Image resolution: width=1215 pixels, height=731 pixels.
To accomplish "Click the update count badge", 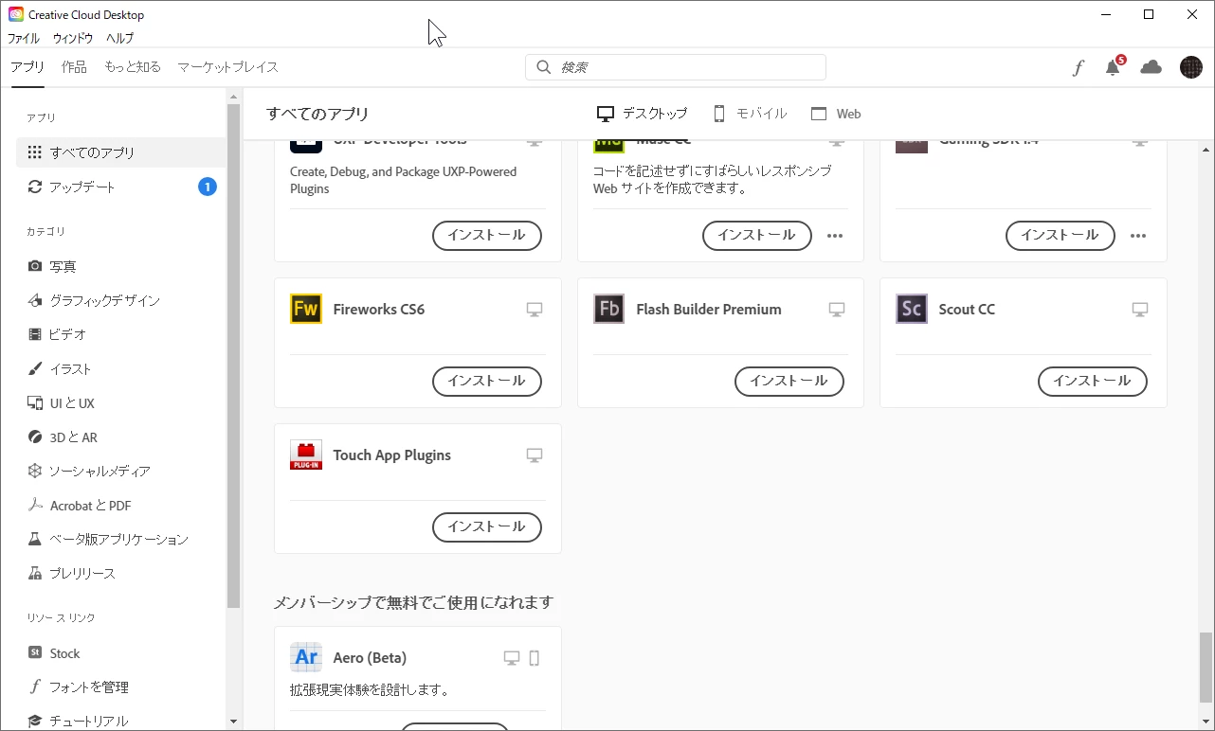I will pyautogui.click(x=208, y=187).
